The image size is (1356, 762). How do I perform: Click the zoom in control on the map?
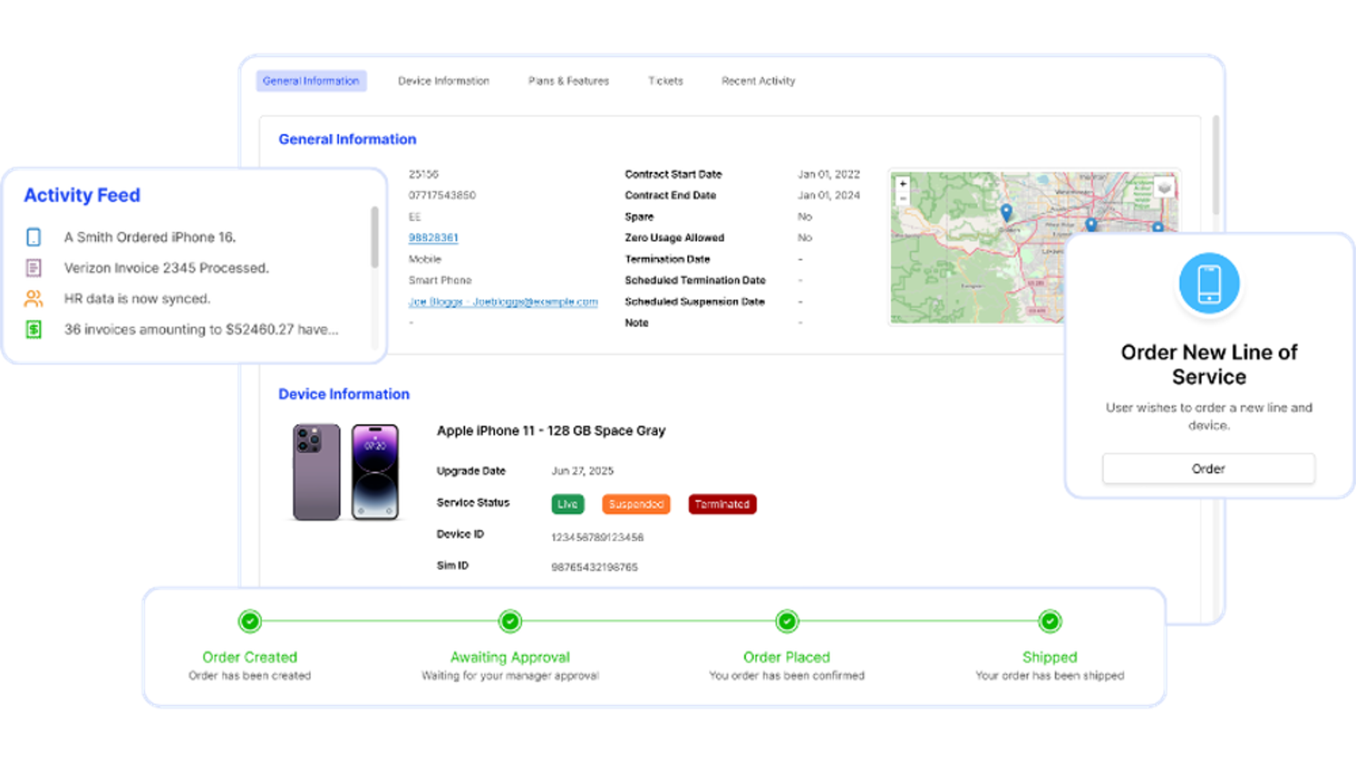(902, 183)
